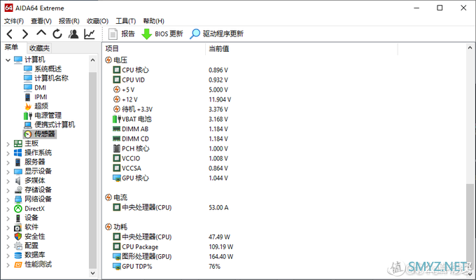Click the 功耗 section lightning icon
The image size is (476, 280).
click(108, 227)
